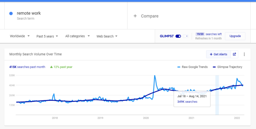This screenshot has width=256, height=129.
Task: Click the green 12% past year arrow
Action: coord(51,67)
